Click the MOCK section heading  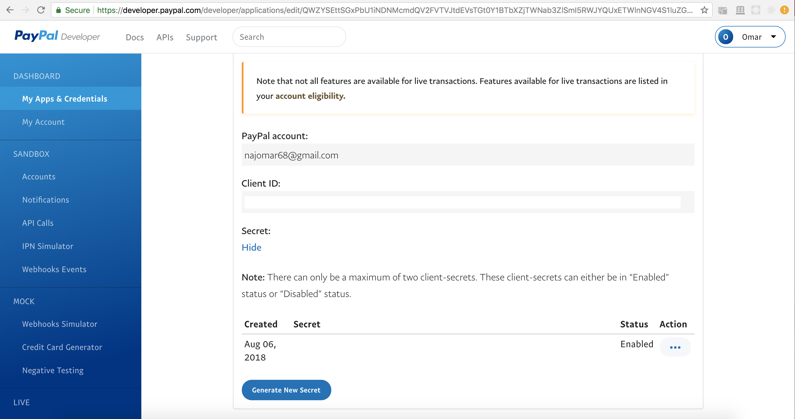click(x=24, y=301)
